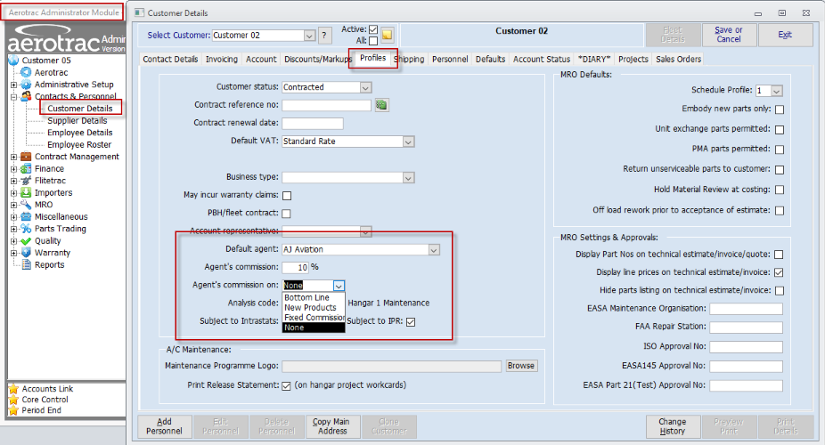Click the Parts Trading icon

coord(26,229)
